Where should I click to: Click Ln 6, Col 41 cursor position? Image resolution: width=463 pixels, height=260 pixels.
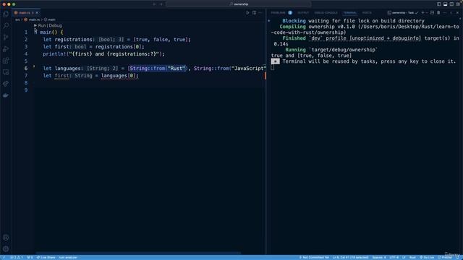pyautogui.click(x=350, y=257)
